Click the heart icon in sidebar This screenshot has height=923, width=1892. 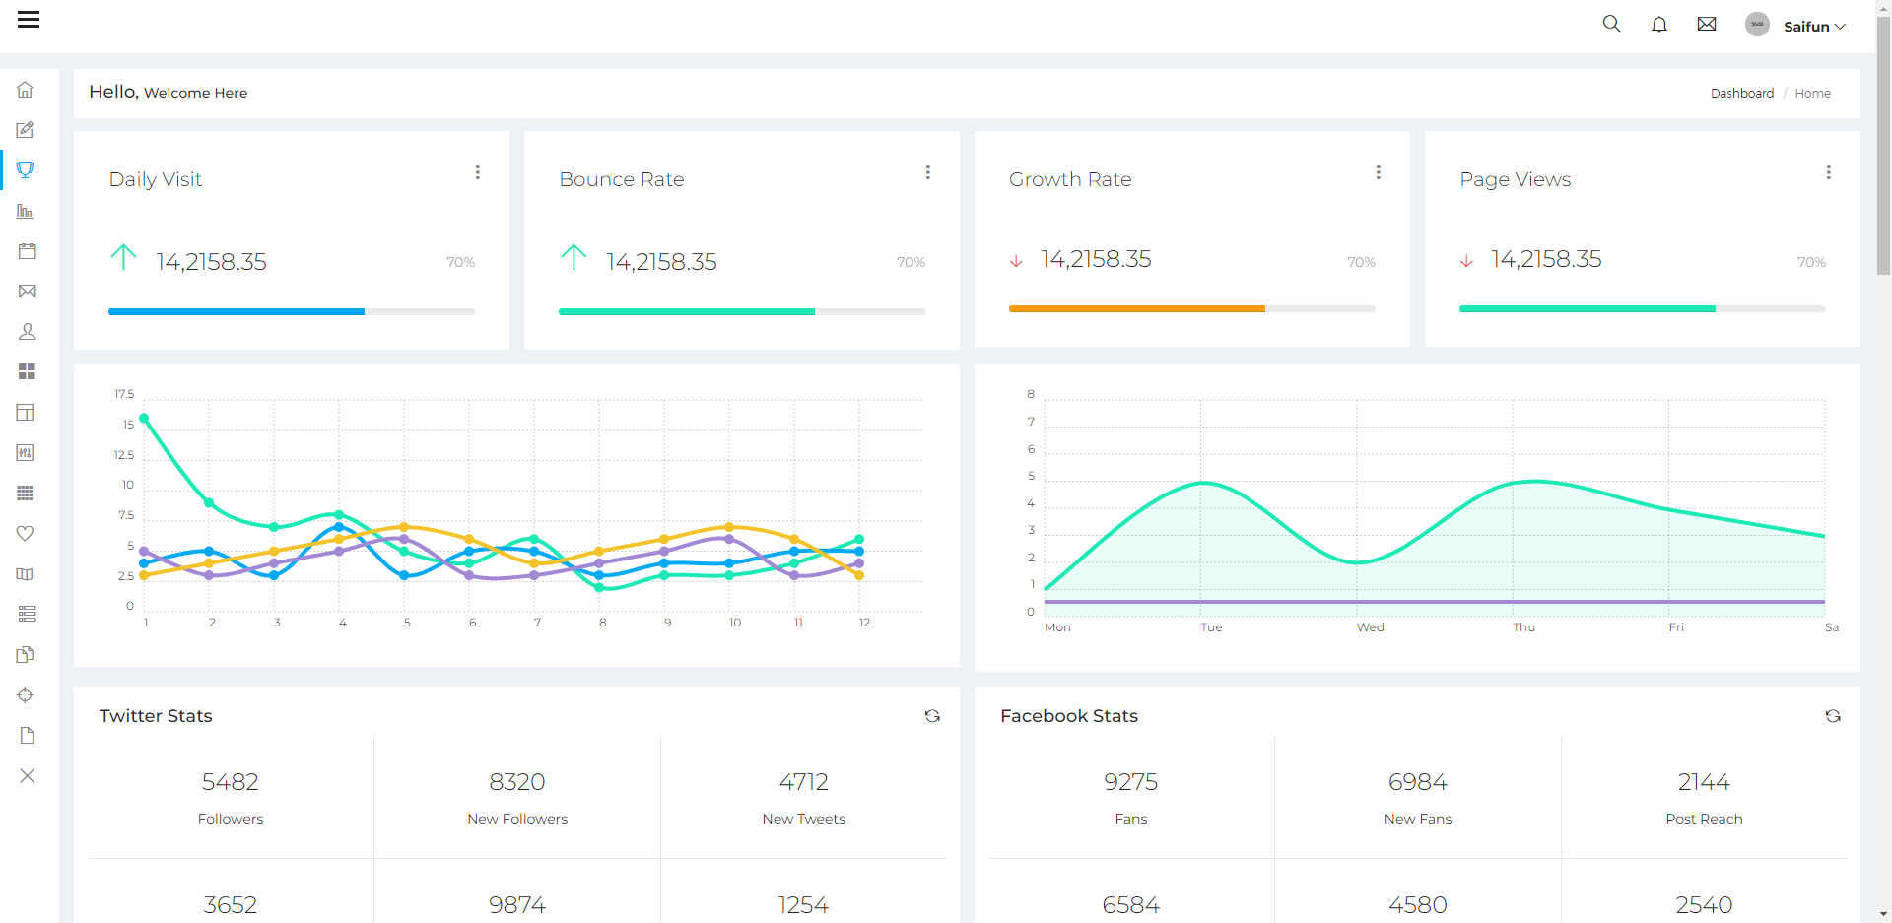[x=26, y=533]
